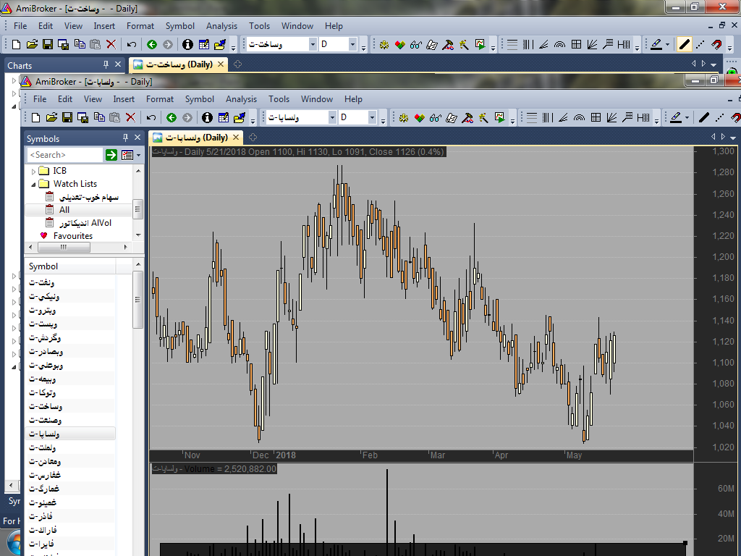
Task: Click the Search field in Symbols panel
Action: click(x=64, y=155)
